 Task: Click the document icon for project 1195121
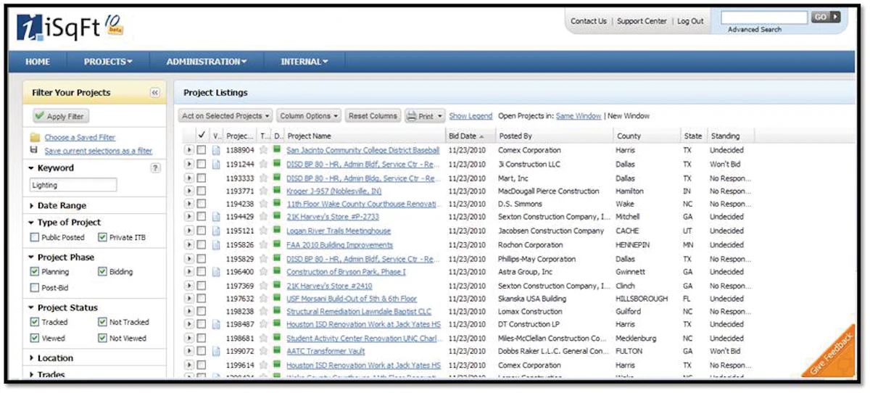(216, 231)
